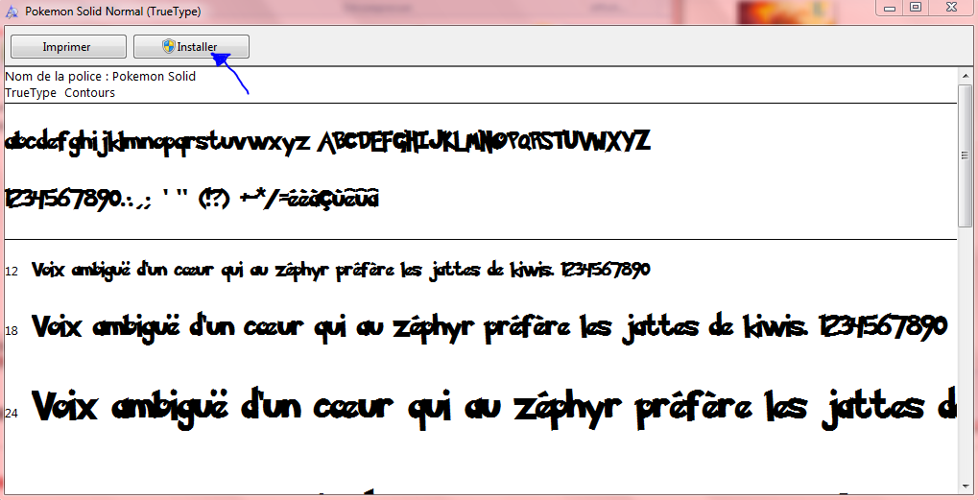Click the '24' size label
Image resolution: width=978 pixels, height=500 pixels.
12,414
